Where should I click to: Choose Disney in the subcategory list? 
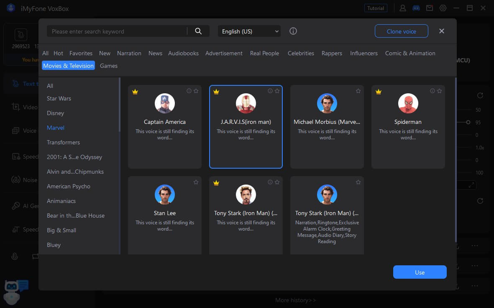tap(56, 113)
